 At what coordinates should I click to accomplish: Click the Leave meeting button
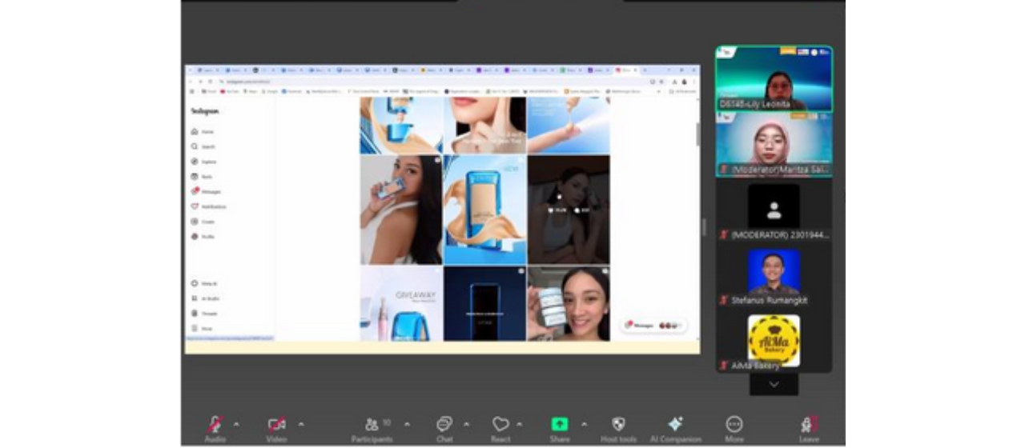click(x=809, y=425)
